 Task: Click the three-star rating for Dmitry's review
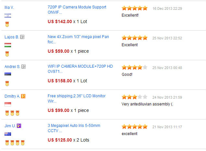click(135, 97)
